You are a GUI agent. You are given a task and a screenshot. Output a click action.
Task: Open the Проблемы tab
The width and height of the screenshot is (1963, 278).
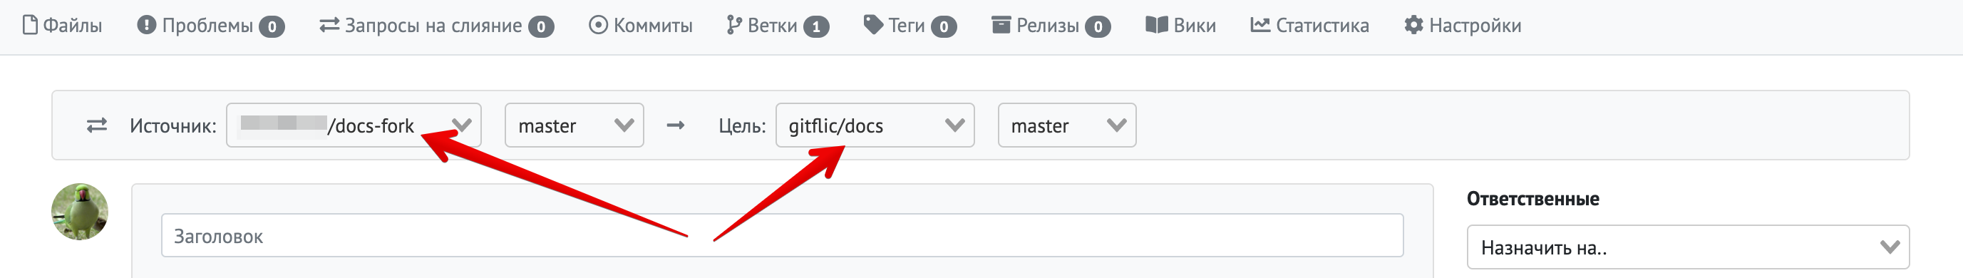[x=210, y=26]
